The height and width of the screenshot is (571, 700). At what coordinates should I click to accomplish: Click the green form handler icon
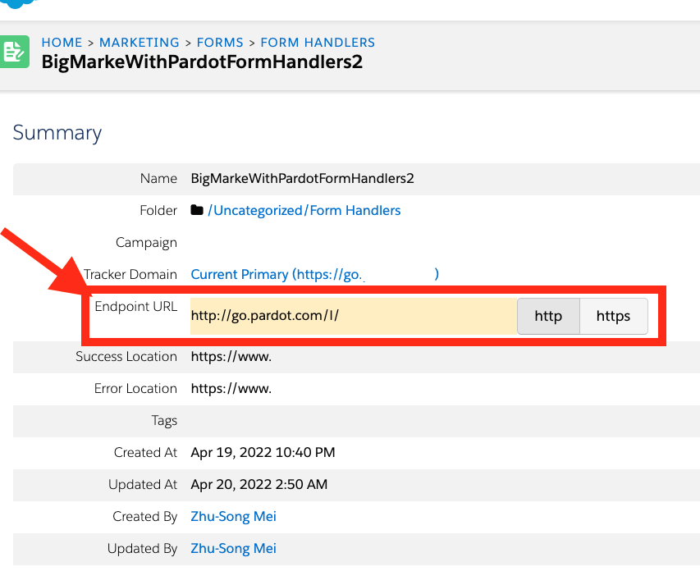point(14,52)
